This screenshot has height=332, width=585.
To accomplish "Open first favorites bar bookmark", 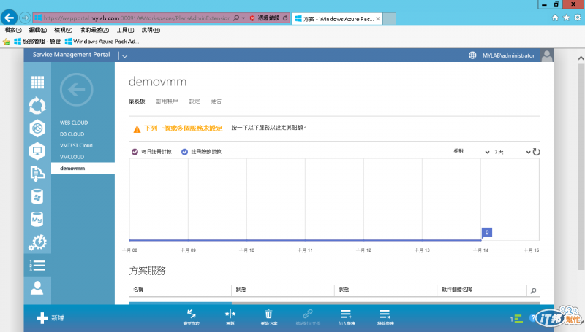I will click(37, 42).
